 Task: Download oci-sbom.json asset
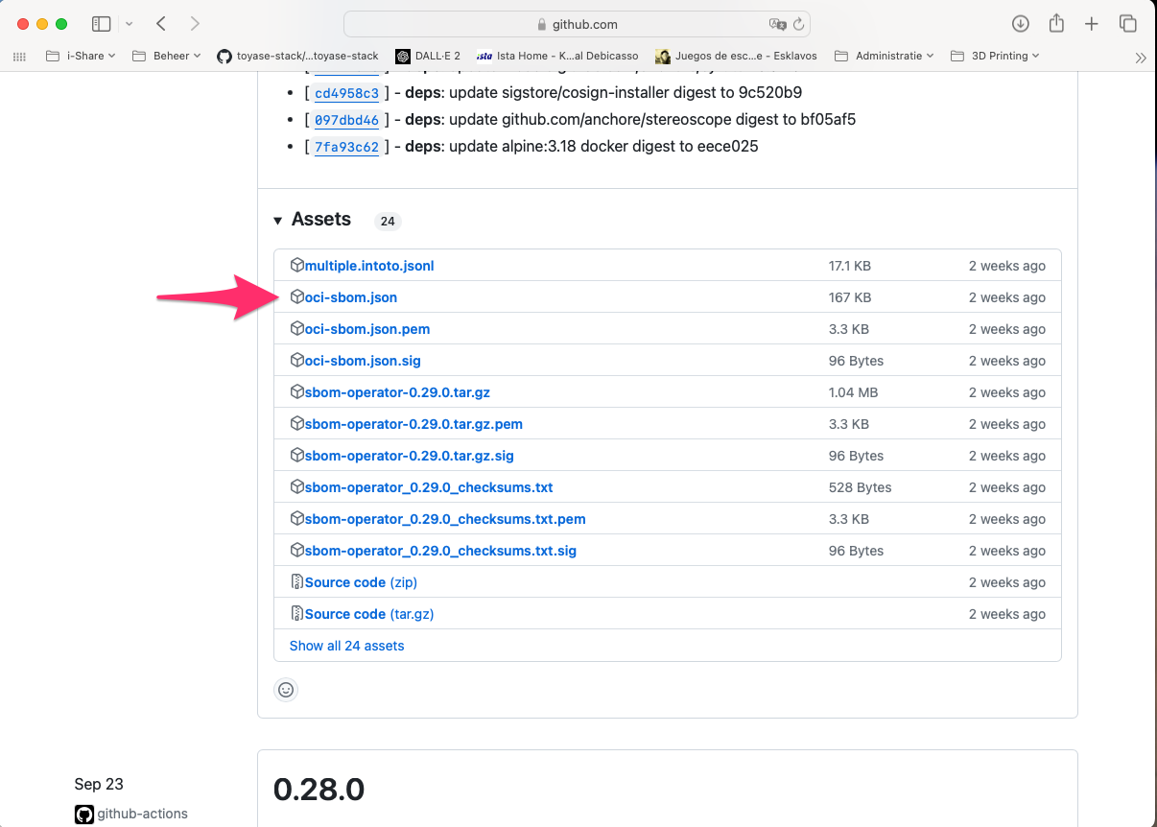coord(350,297)
